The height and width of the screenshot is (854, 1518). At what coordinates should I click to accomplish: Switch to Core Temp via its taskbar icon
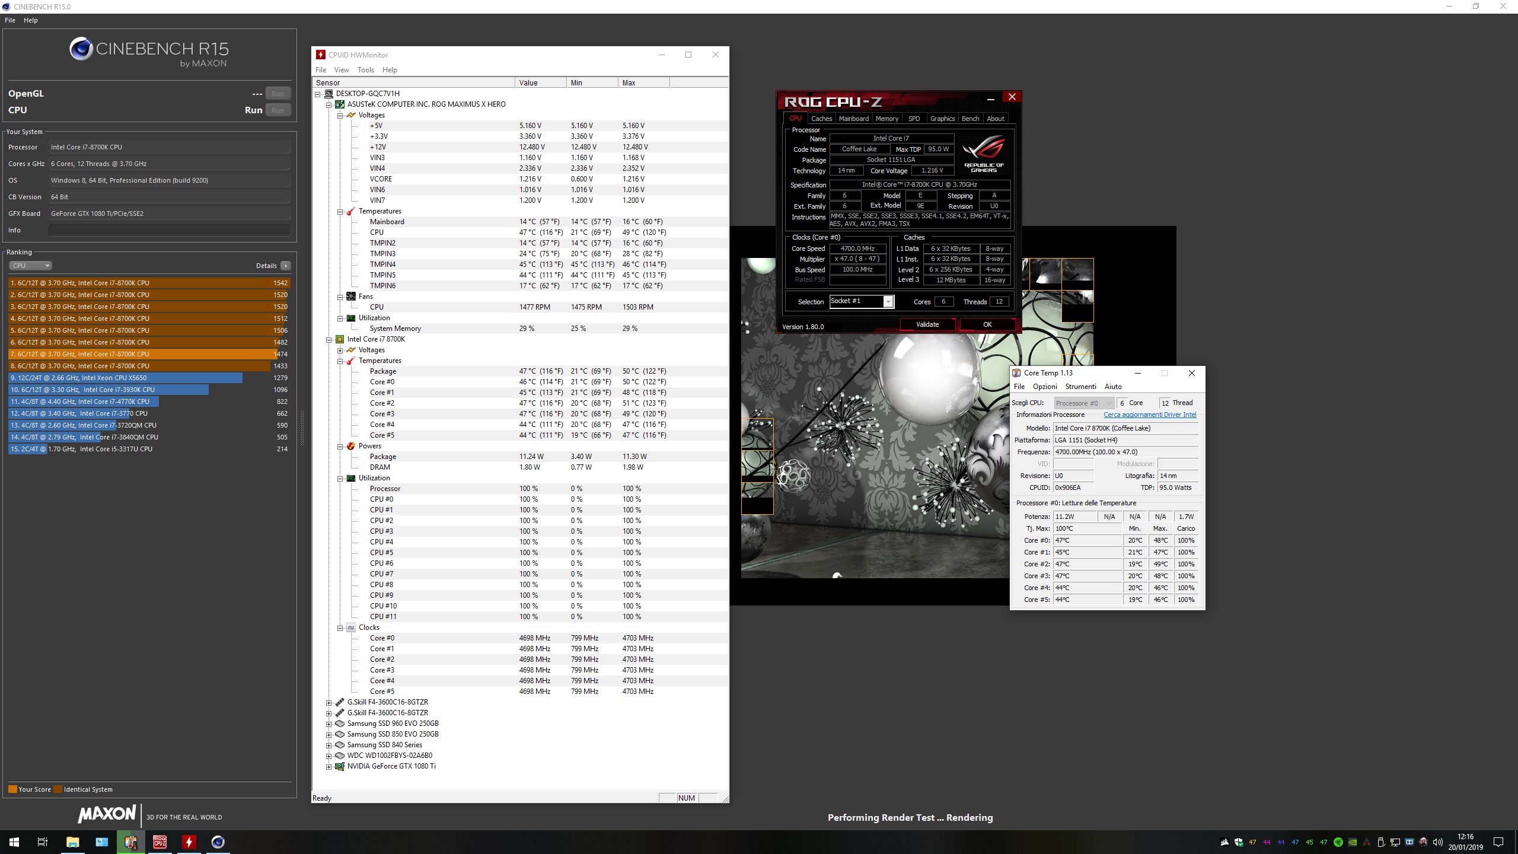coord(131,842)
